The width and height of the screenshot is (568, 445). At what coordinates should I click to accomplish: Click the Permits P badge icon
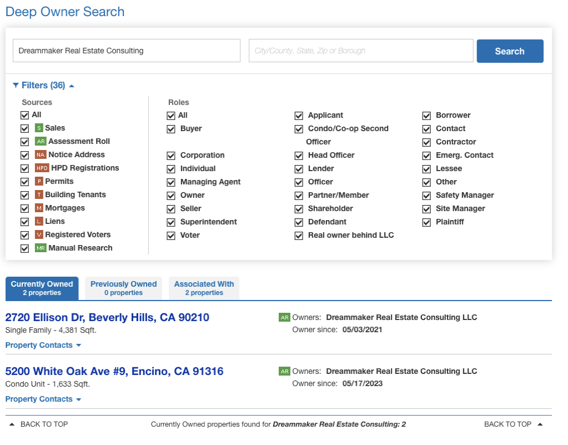pyautogui.click(x=39, y=181)
